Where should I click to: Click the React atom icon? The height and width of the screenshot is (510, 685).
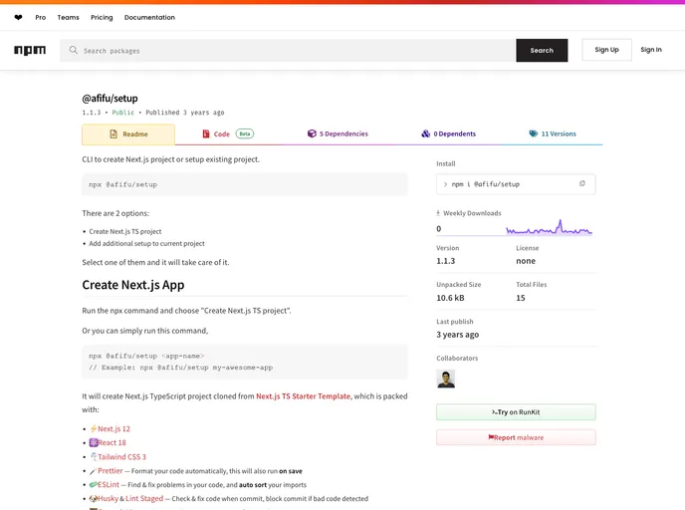[93, 442]
